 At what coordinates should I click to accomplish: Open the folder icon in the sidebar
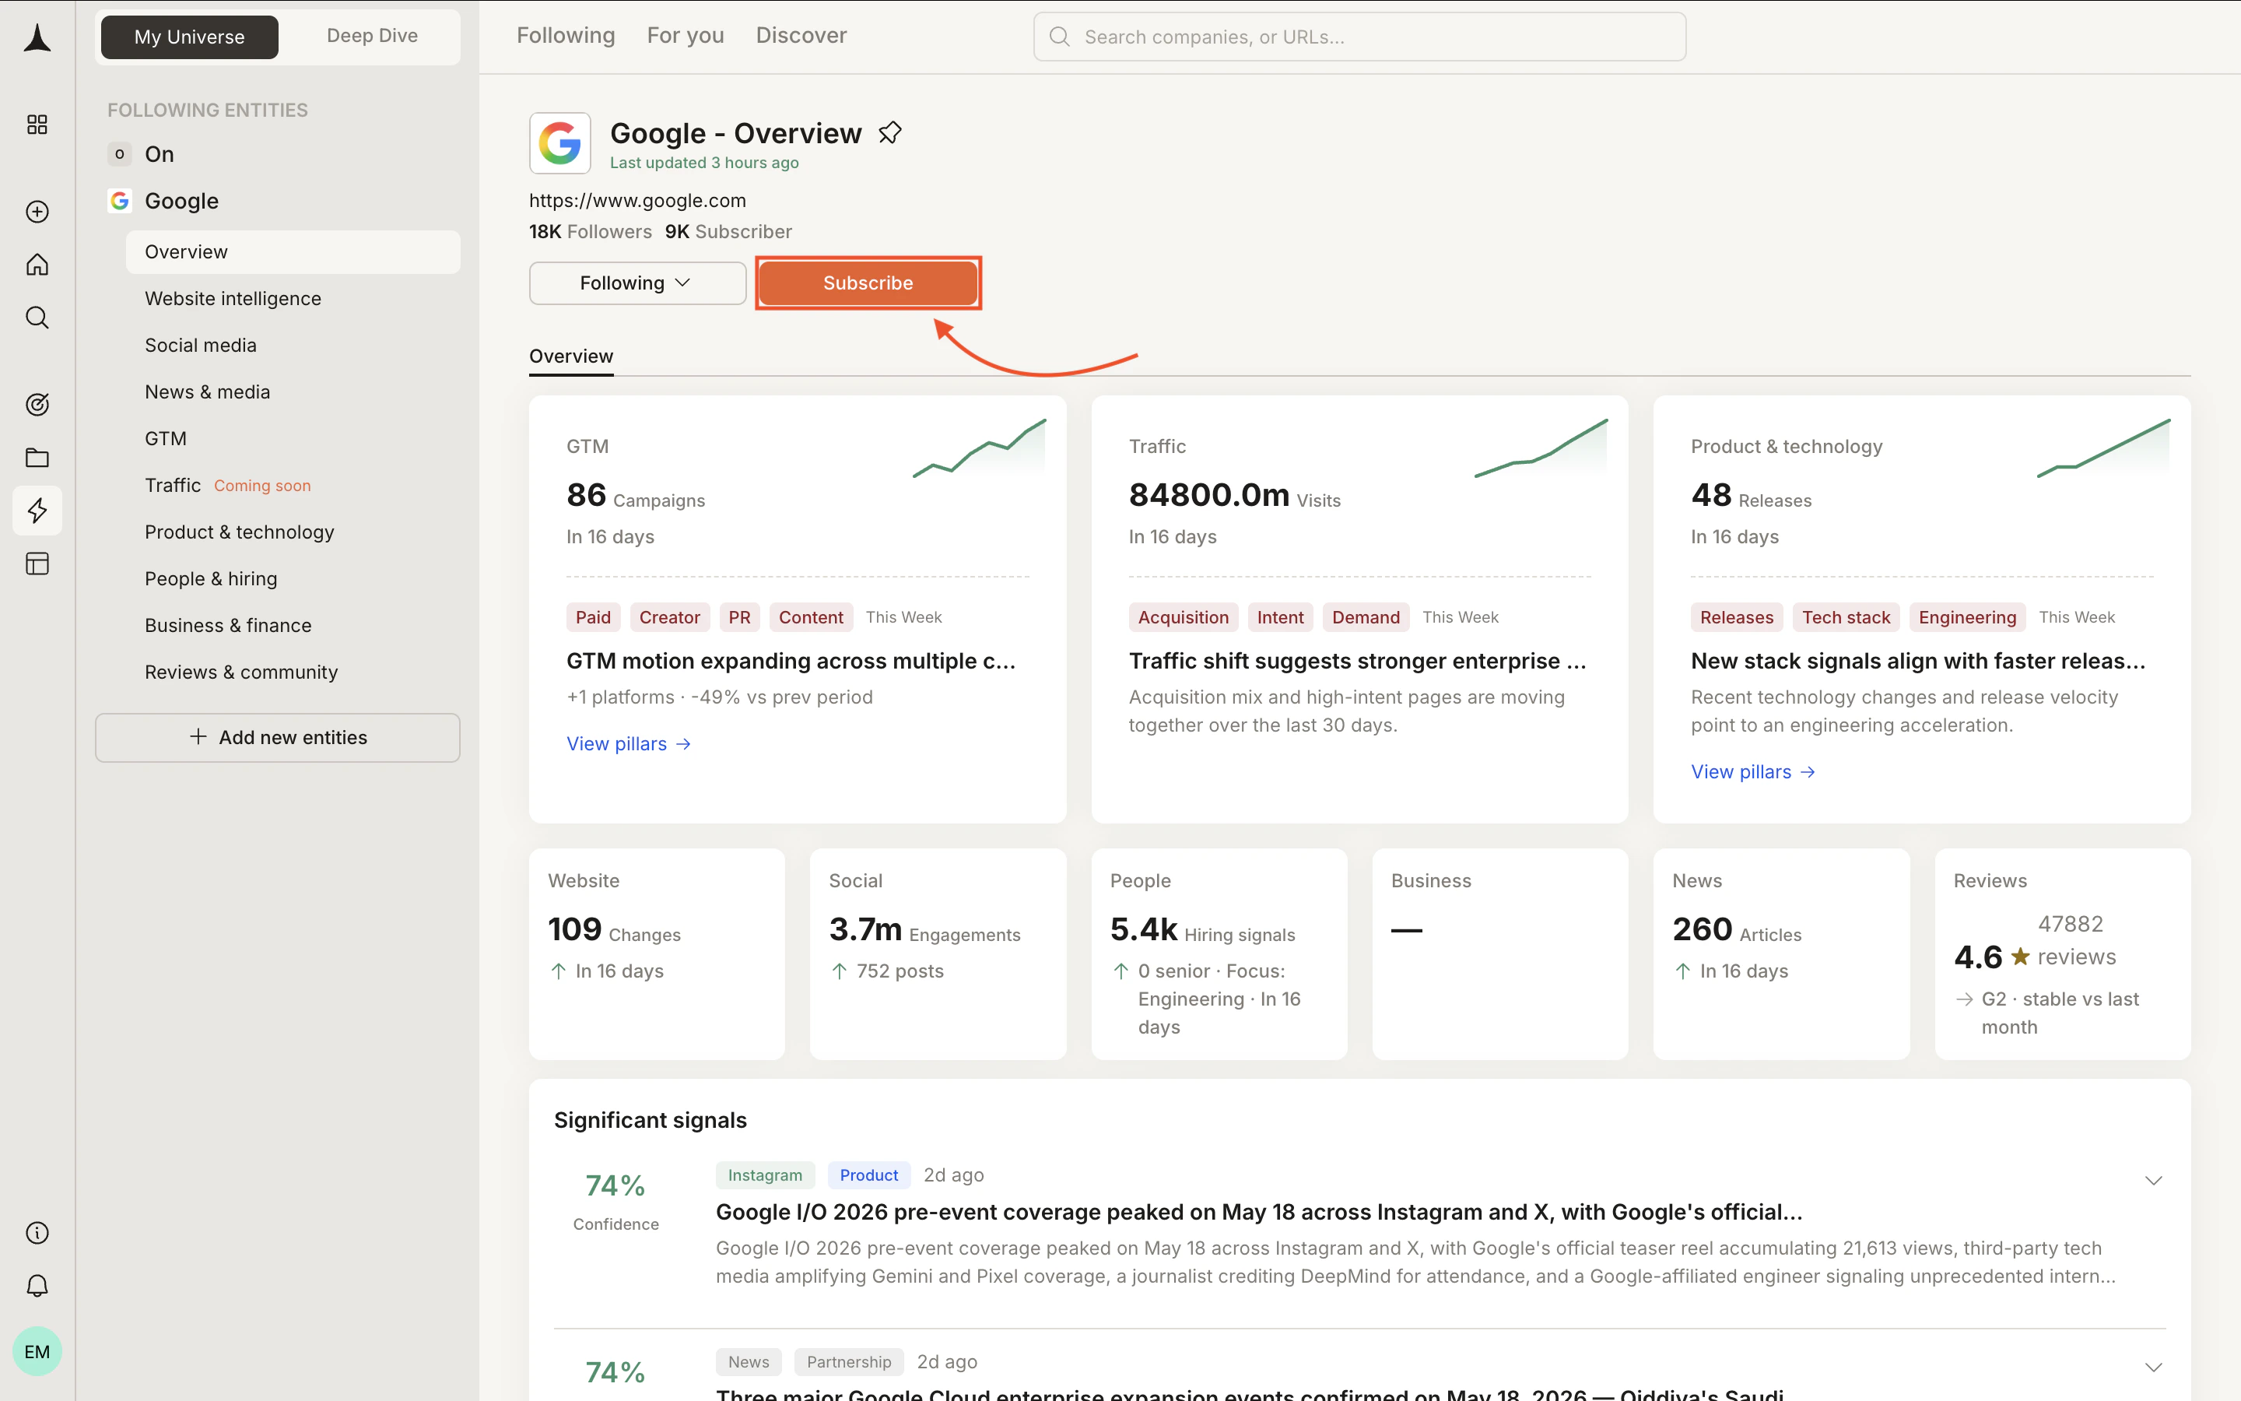coord(37,458)
